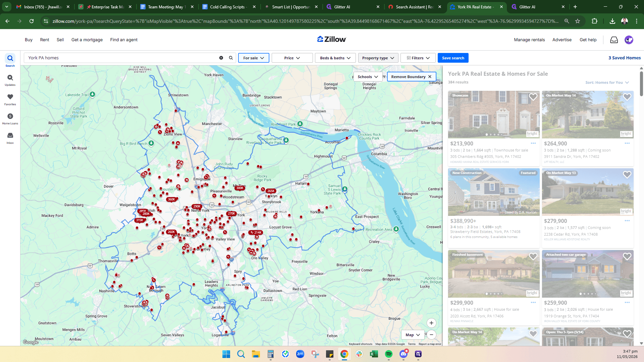Viewport: 644px width, 362px height.
Task: Open the Updates sidebar icon
Action: click(x=10, y=80)
